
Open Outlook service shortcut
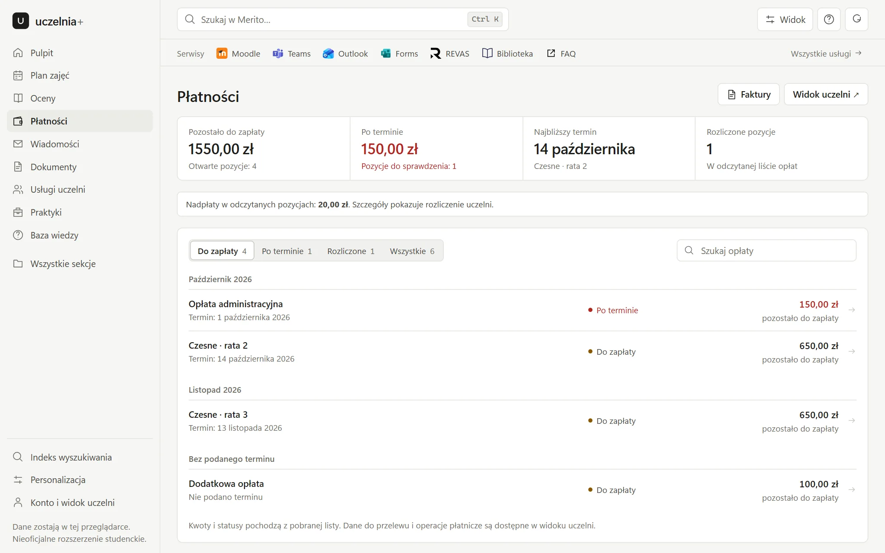[x=345, y=54]
